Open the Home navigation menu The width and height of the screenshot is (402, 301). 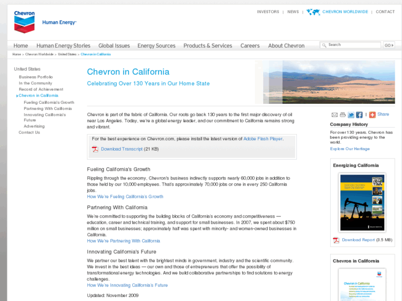20,46
